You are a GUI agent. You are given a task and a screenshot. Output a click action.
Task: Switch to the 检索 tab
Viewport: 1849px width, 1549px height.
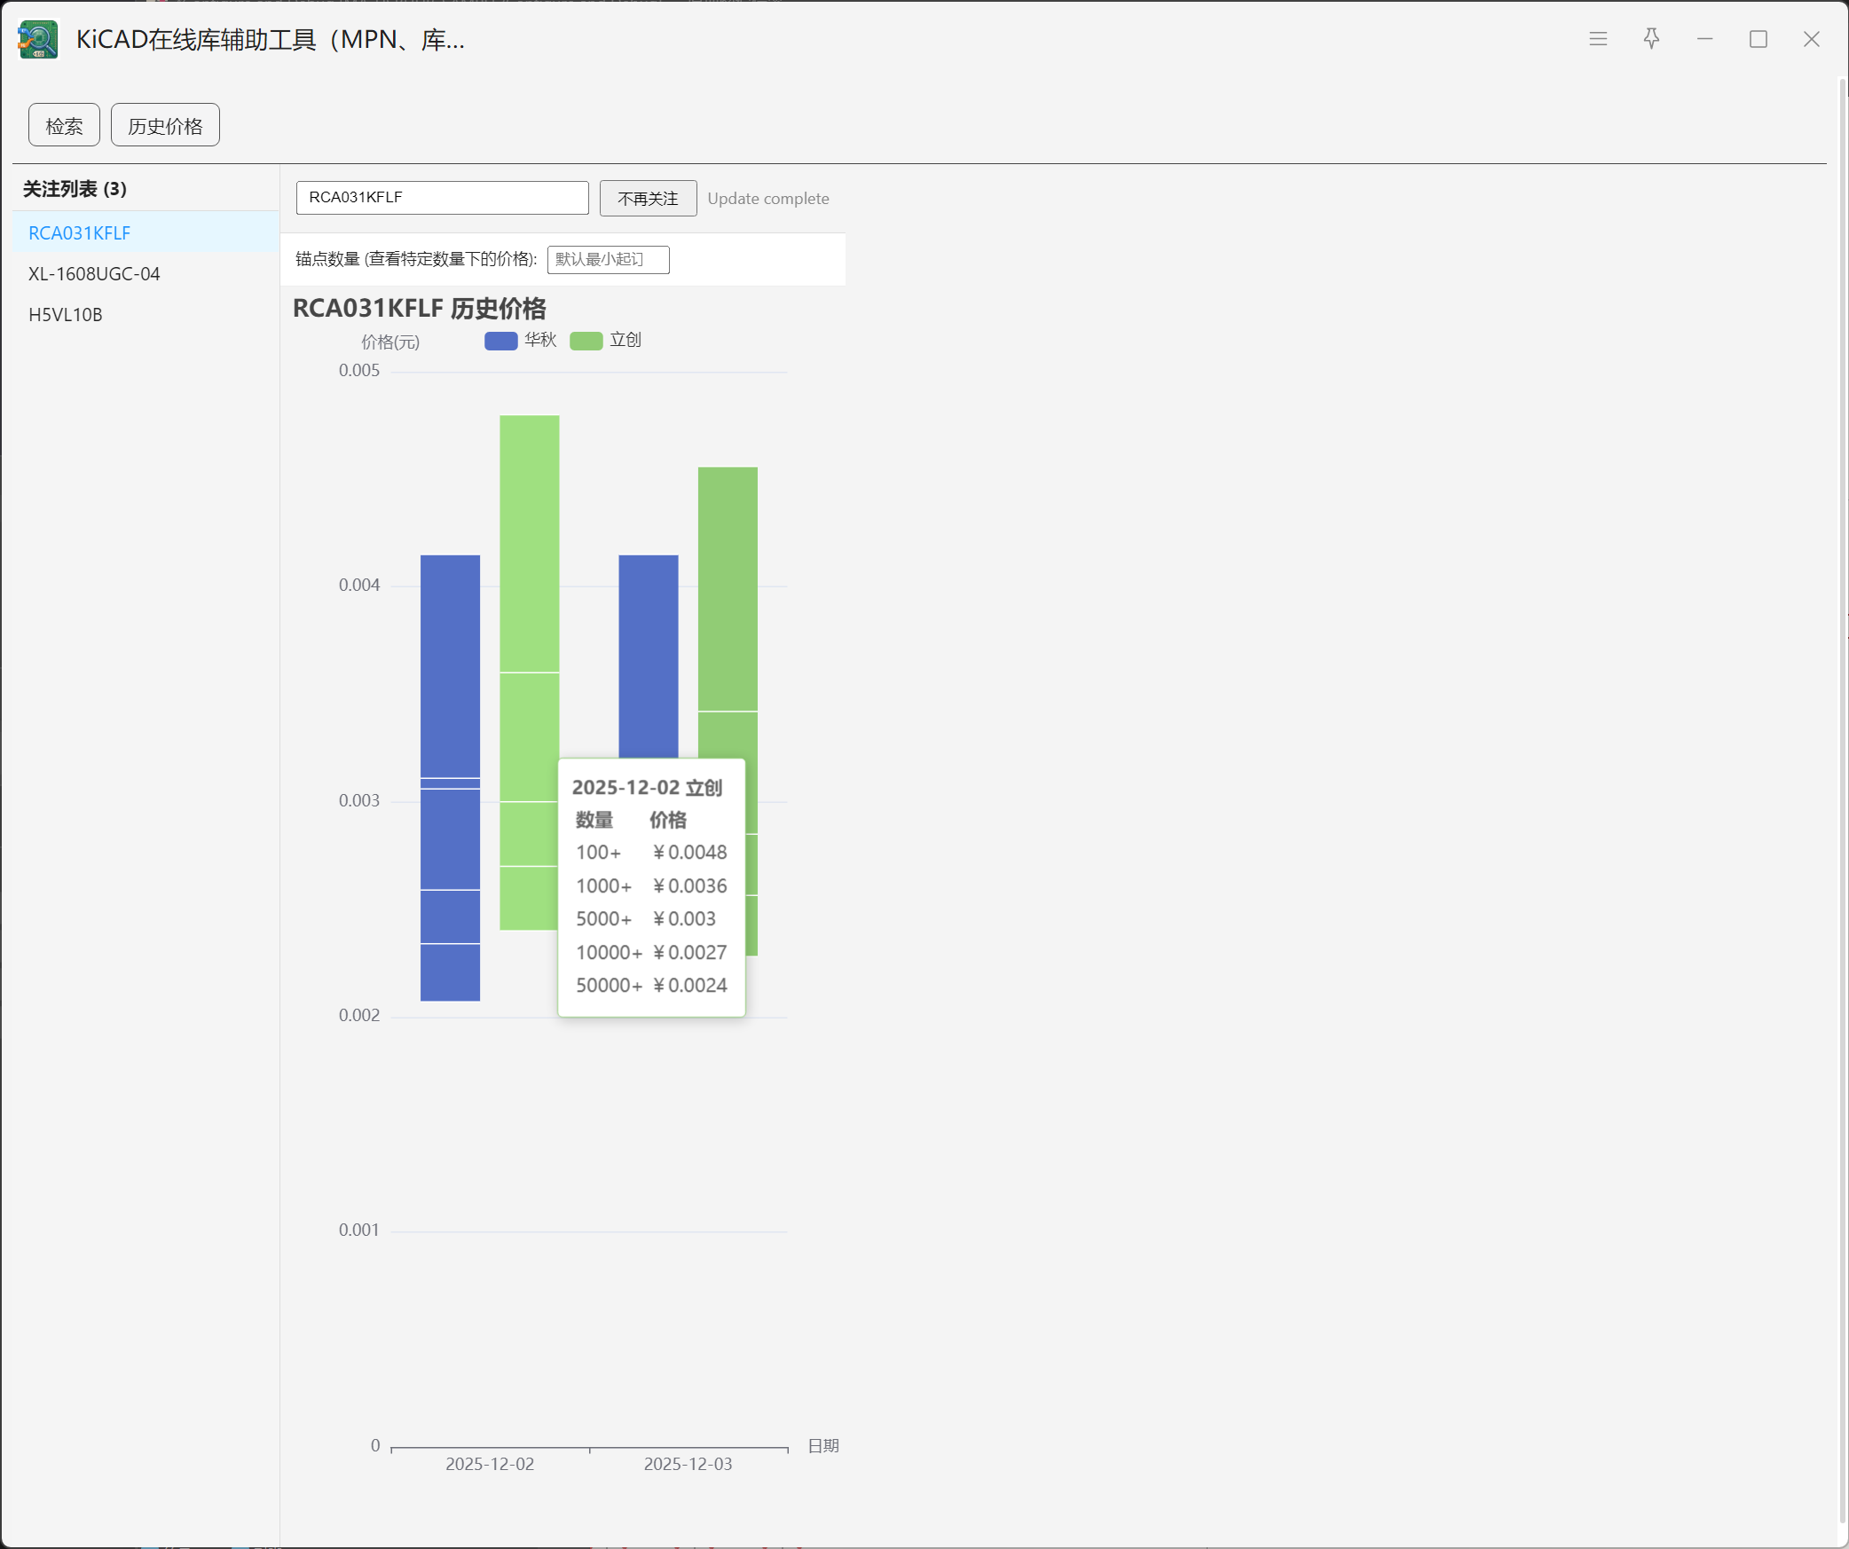pyautogui.click(x=64, y=125)
